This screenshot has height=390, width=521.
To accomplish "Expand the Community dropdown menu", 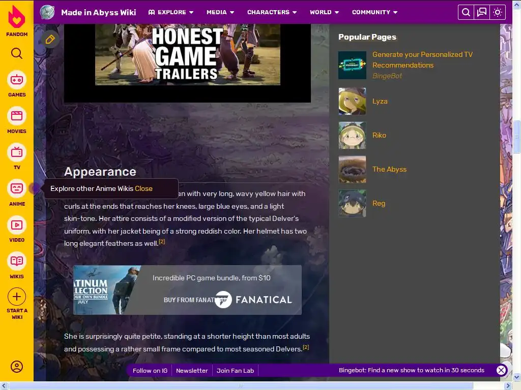I will [x=375, y=12].
